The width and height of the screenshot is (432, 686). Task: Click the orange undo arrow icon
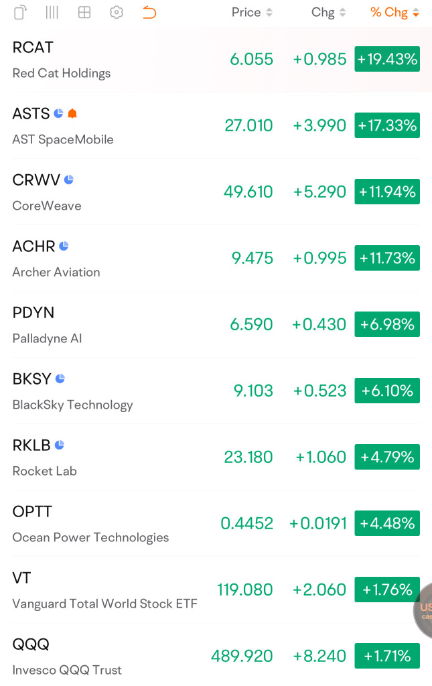pyautogui.click(x=149, y=12)
